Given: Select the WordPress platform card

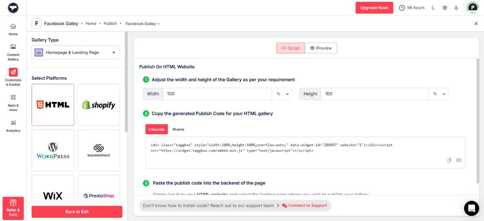Looking at the screenshot, I should (53, 150).
